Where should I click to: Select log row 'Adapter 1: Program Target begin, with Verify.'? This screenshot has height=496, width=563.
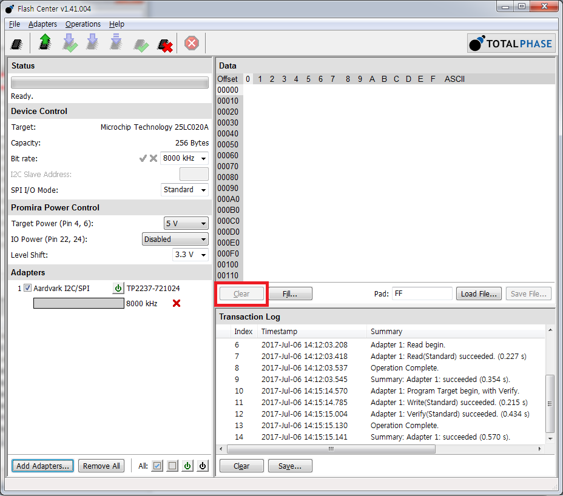pos(380,391)
